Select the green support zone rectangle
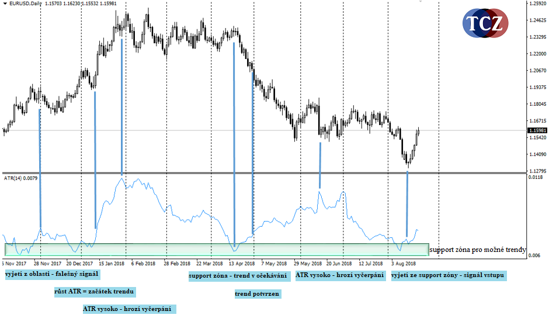 click(216, 250)
